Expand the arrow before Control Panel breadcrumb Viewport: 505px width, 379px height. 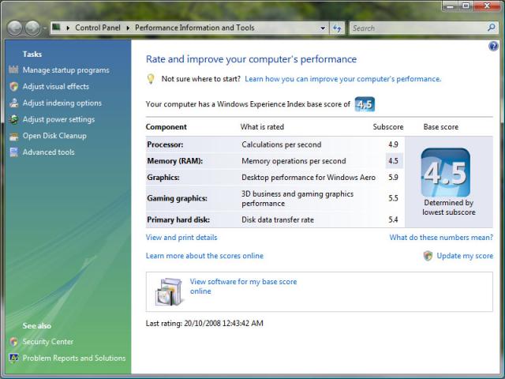(x=68, y=28)
